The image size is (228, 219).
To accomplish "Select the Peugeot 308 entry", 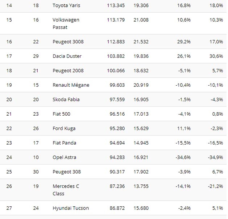I will [67, 172].
